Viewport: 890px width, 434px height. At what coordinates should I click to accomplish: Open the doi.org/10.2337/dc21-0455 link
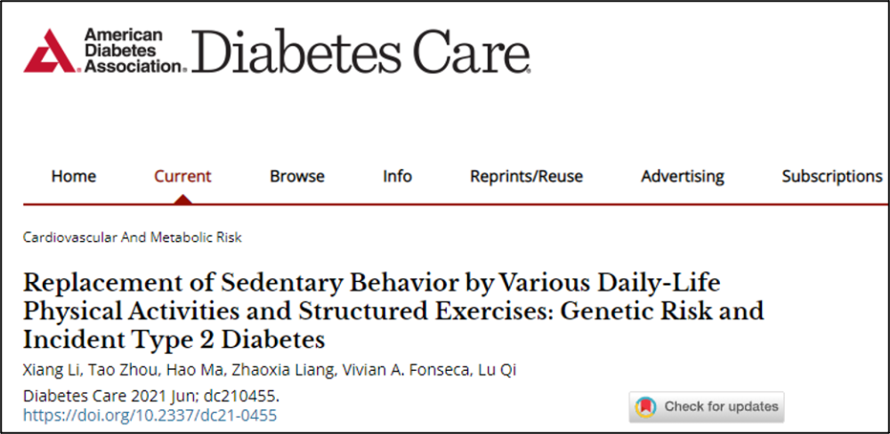click(x=150, y=416)
